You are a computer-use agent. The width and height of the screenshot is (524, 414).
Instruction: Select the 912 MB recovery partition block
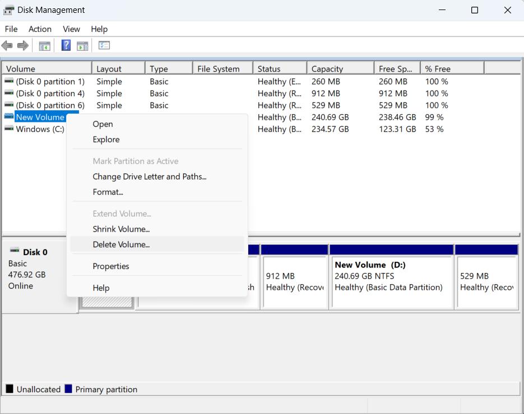[294, 277]
